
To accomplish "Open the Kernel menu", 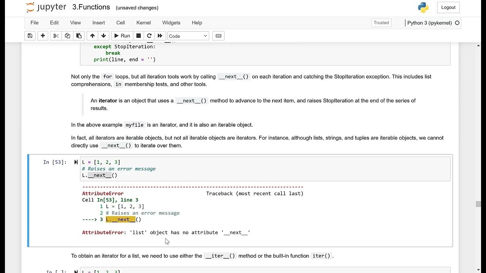I will (x=144, y=23).
